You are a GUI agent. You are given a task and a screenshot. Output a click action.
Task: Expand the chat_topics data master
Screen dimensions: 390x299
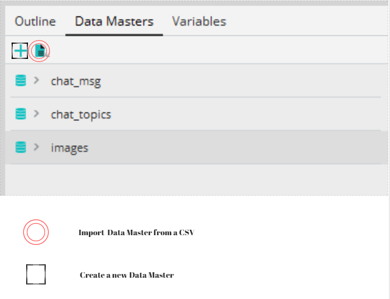click(37, 114)
